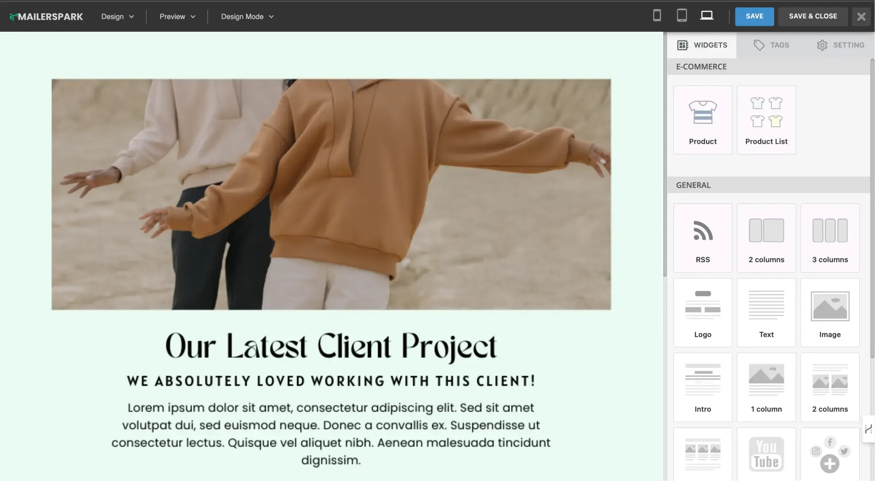This screenshot has height=481, width=875.
Task: Switch to the Tags tab
Action: [x=771, y=45]
